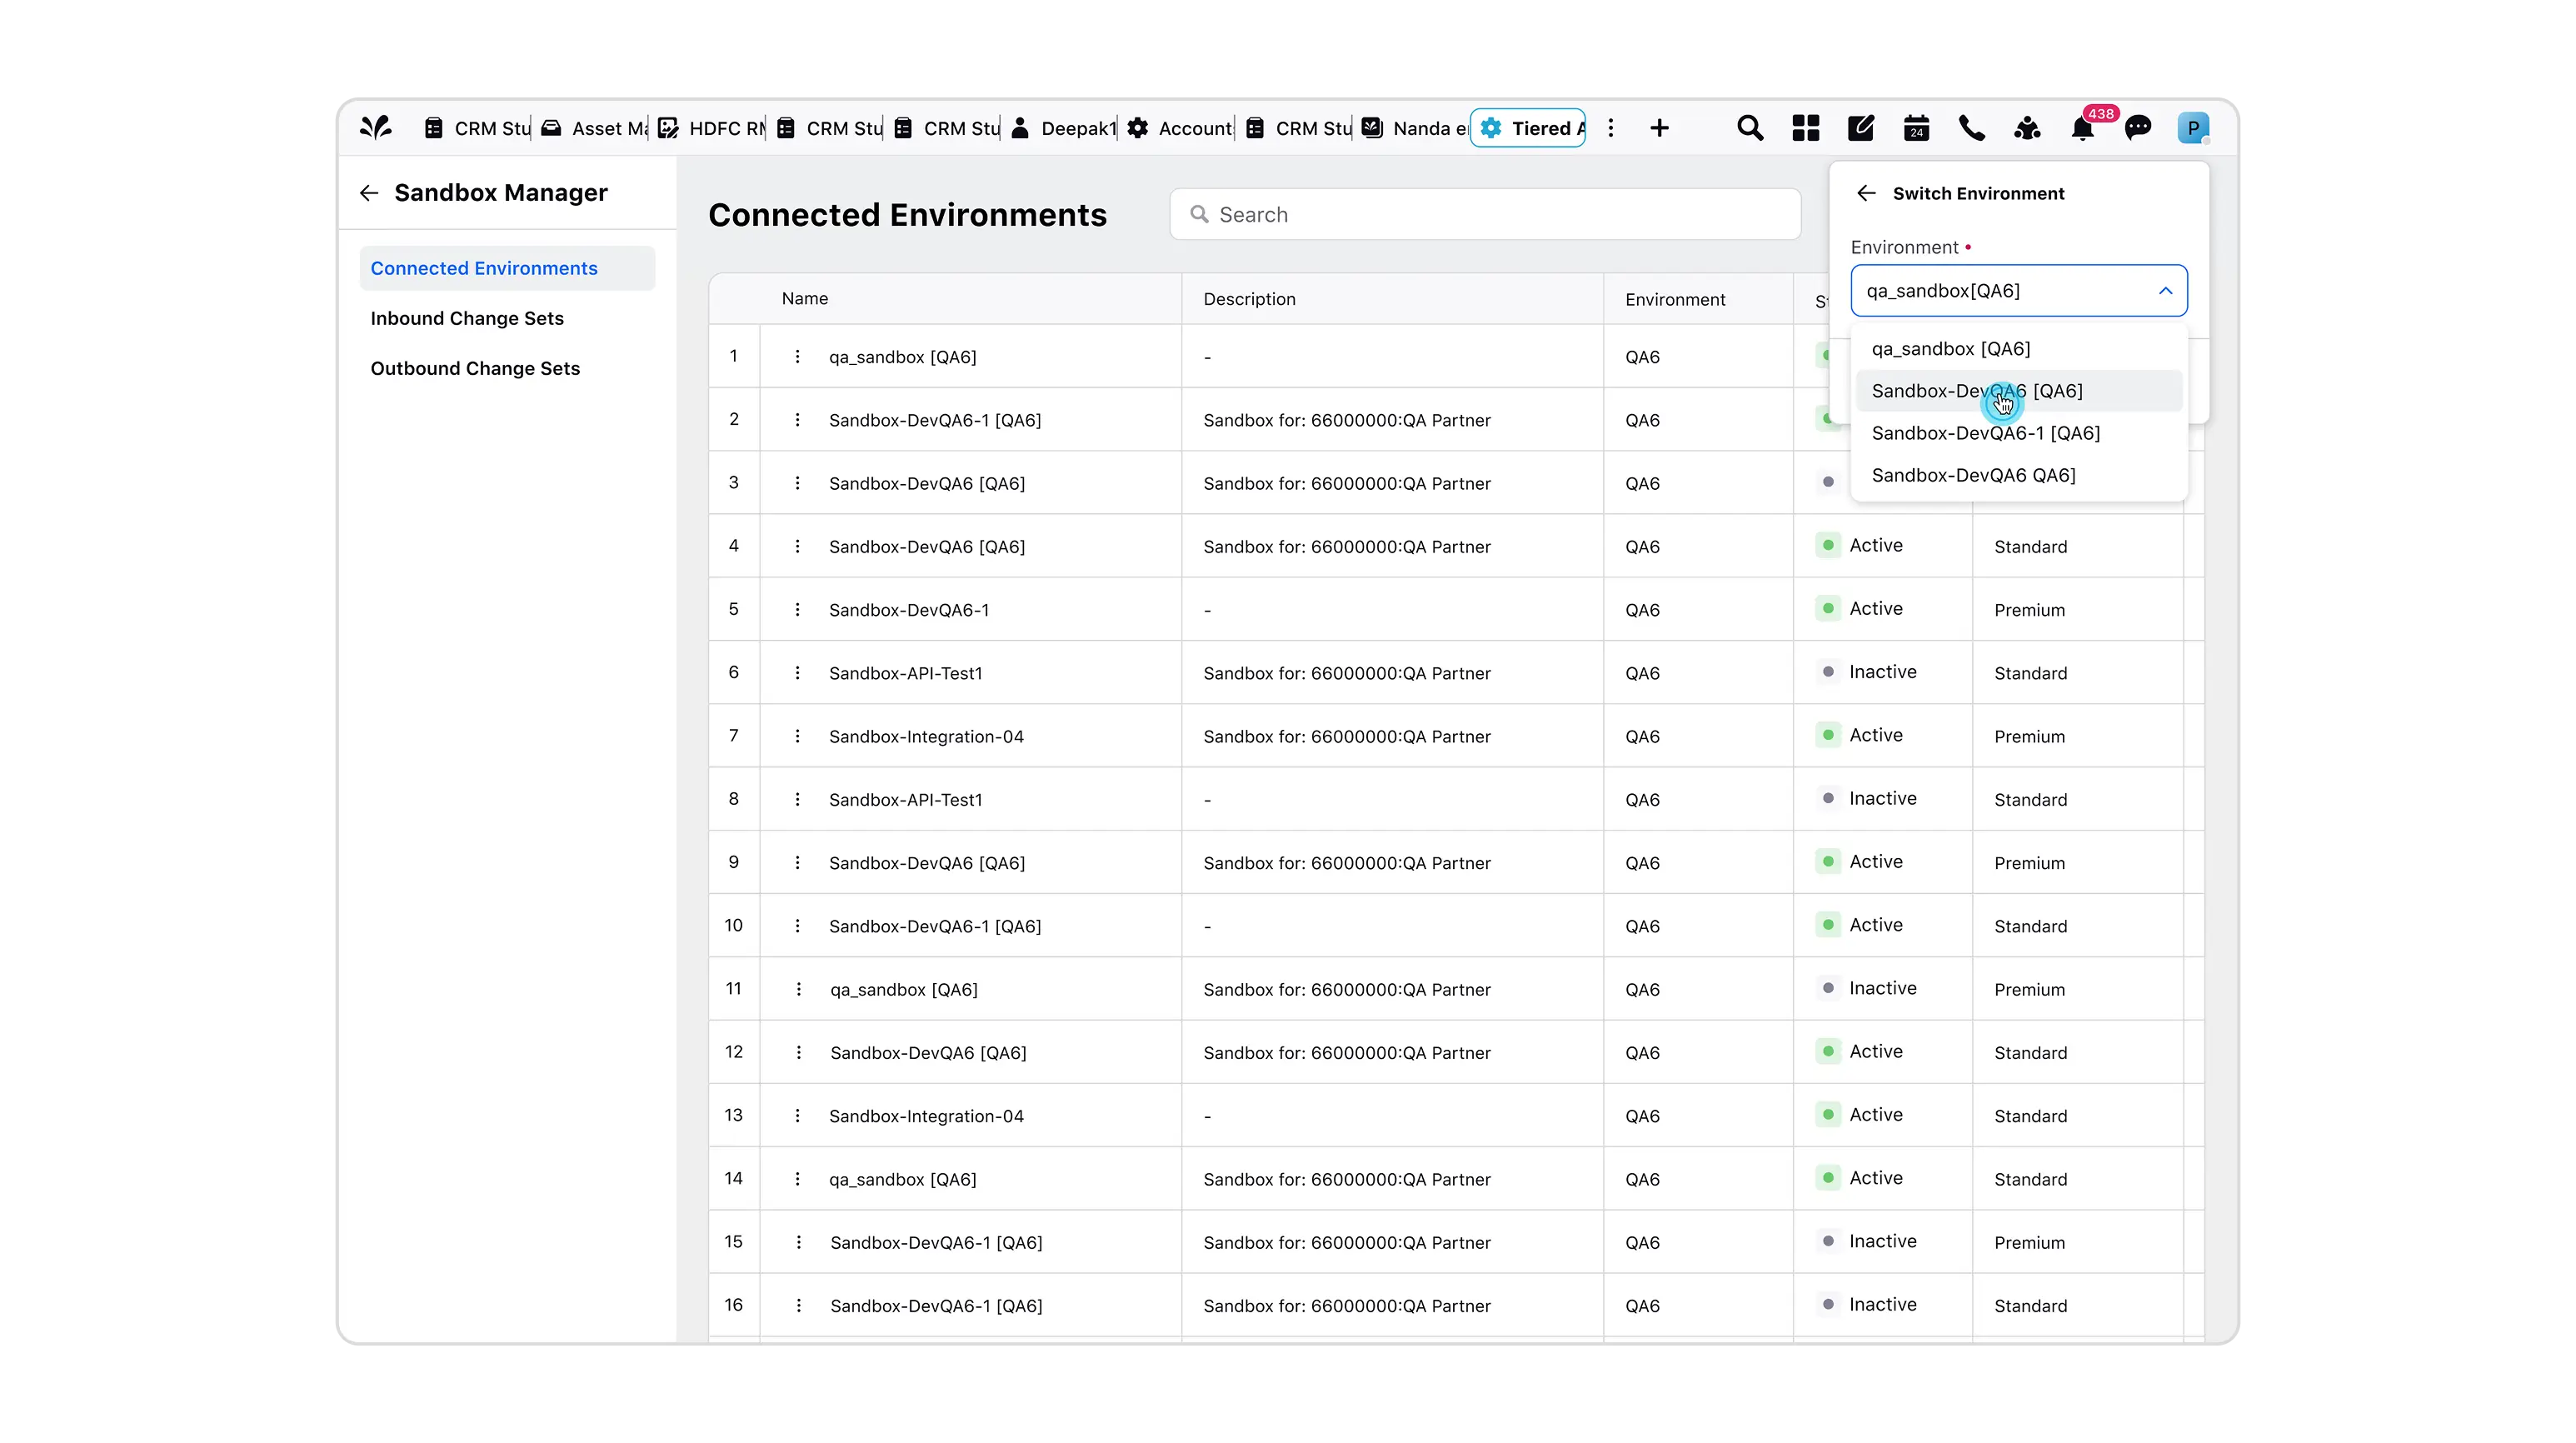This screenshot has width=2576, height=1443.
Task: Open notifications bell with 438 badge
Action: pyautogui.click(x=2083, y=129)
